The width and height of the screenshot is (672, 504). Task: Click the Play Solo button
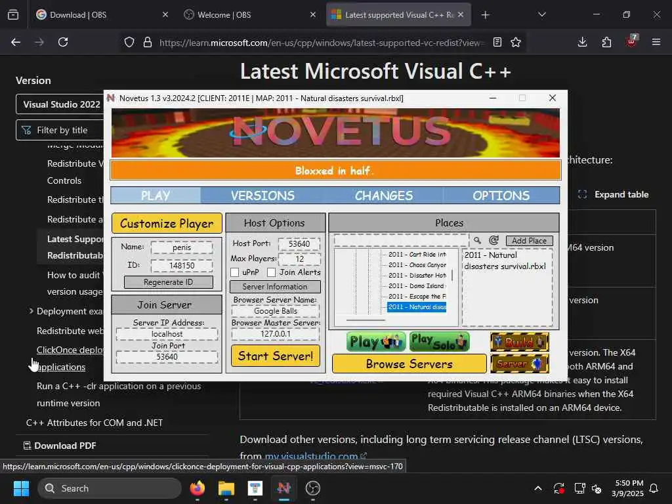[x=439, y=342]
